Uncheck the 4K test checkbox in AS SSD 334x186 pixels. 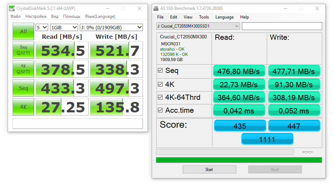pyautogui.click(x=160, y=84)
